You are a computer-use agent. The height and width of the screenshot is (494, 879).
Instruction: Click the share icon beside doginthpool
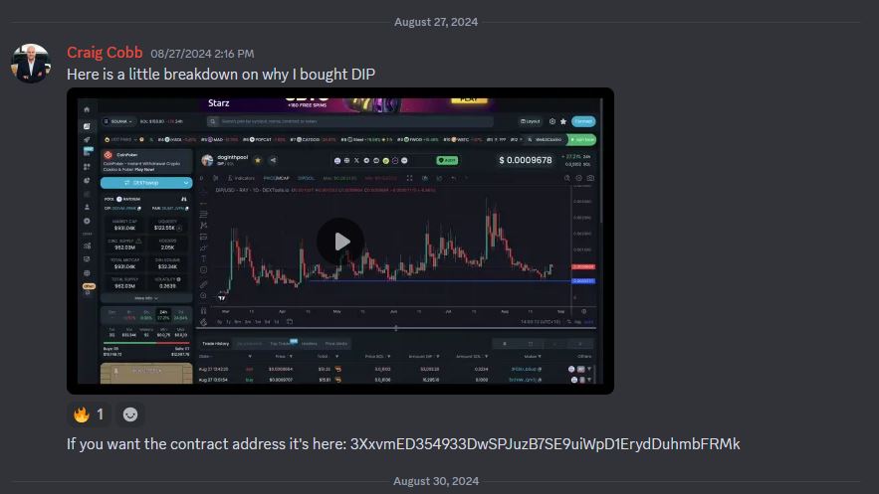pos(273,161)
